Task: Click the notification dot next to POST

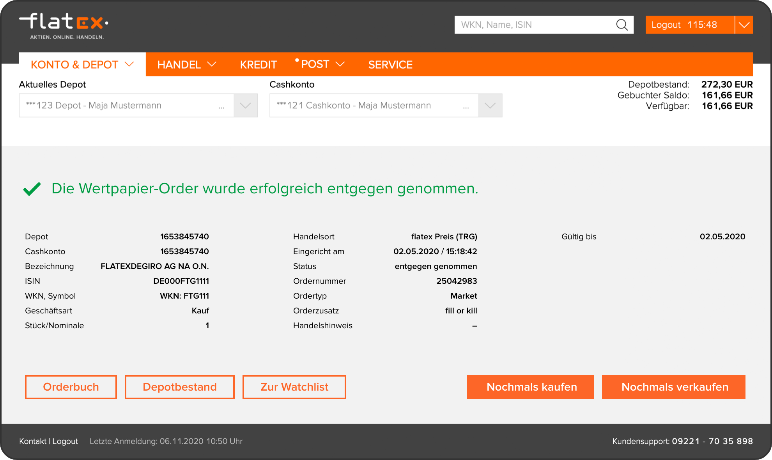Action: click(x=297, y=61)
